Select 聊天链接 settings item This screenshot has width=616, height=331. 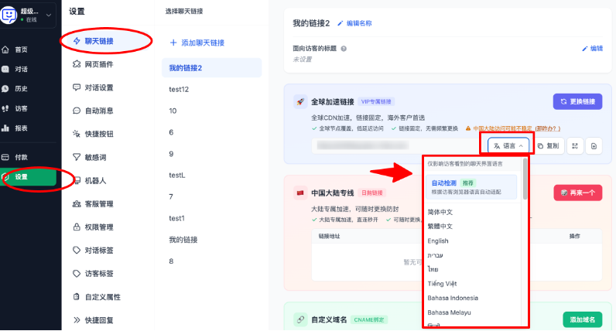point(99,41)
